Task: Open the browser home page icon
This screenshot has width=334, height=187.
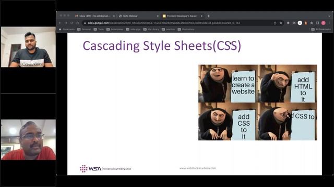Action: (78, 23)
